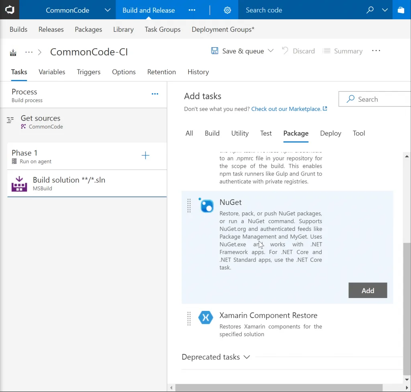Open the breadcrumb ellipsis menu

point(29,51)
